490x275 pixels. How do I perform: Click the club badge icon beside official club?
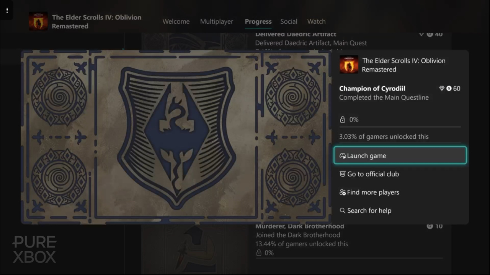(343, 174)
